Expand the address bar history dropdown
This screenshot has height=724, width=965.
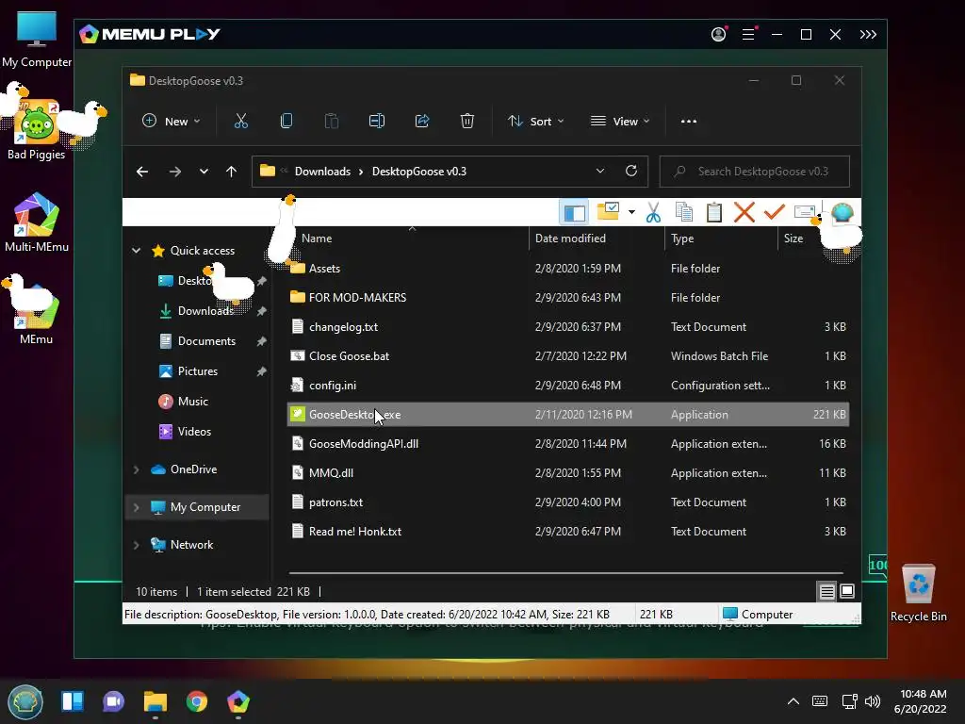click(x=600, y=172)
